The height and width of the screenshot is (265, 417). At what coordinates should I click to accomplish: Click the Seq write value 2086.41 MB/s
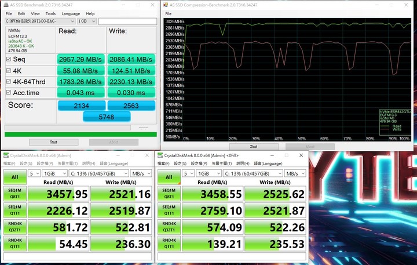tap(131, 59)
